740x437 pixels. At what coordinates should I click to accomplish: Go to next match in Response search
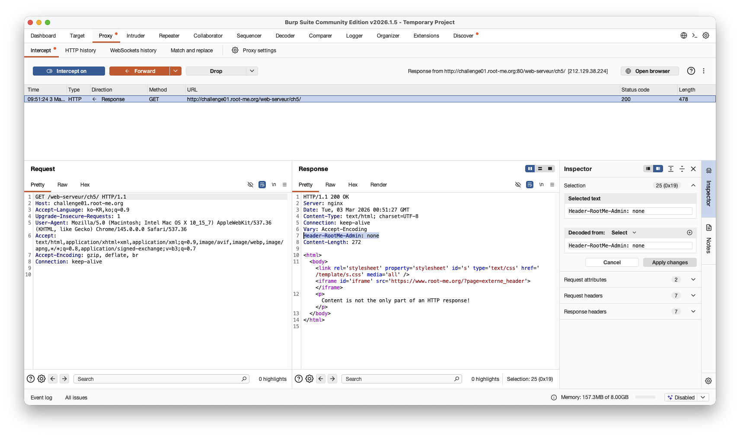pyautogui.click(x=332, y=379)
